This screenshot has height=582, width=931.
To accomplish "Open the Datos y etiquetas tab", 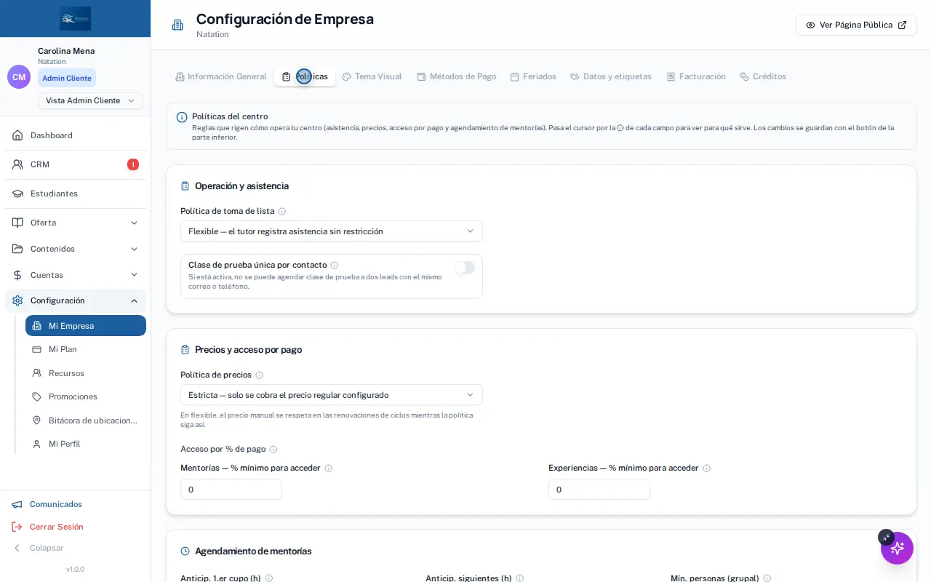I will (611, 76).
